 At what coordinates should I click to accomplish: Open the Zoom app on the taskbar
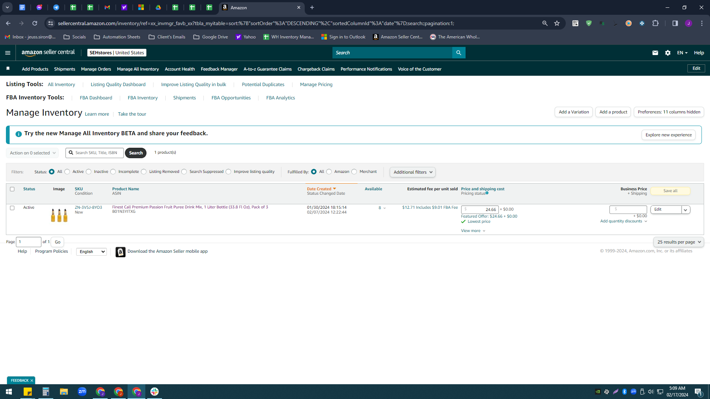point(82,392)
